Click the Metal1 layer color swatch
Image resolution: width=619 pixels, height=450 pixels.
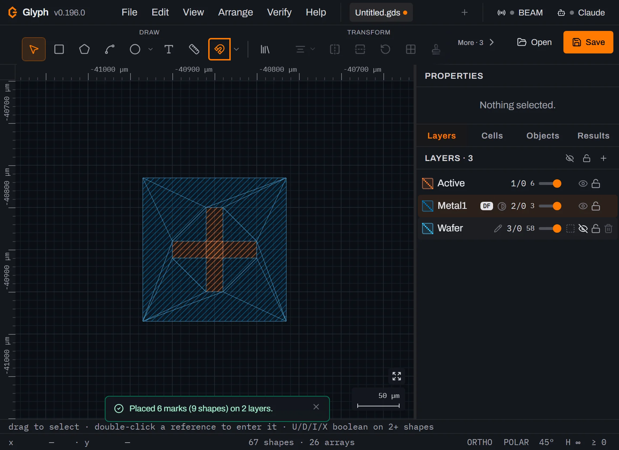coord(428,206)
